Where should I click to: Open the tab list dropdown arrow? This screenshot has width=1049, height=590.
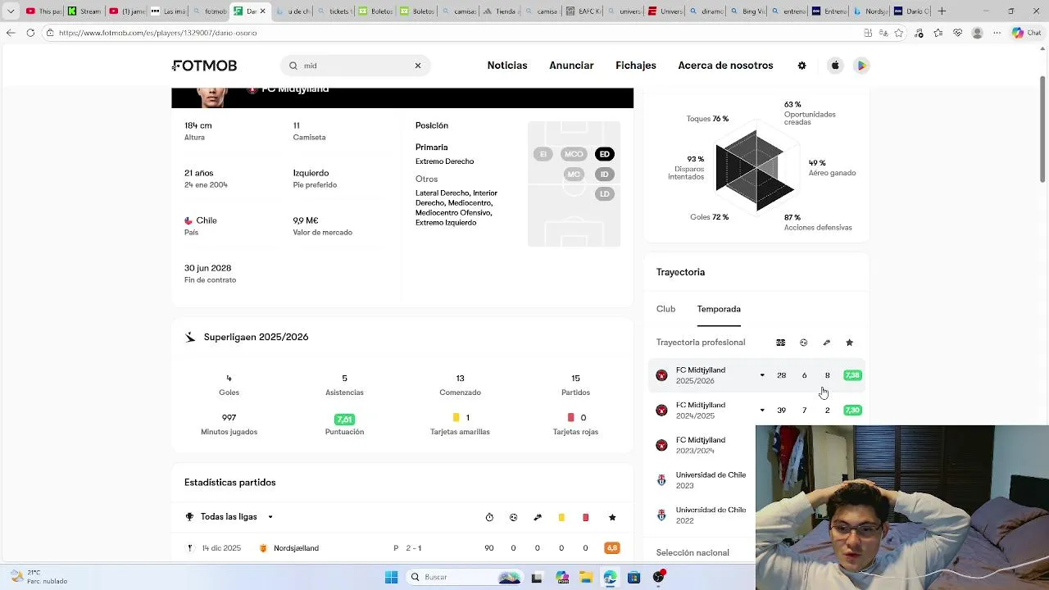(11, 11)
